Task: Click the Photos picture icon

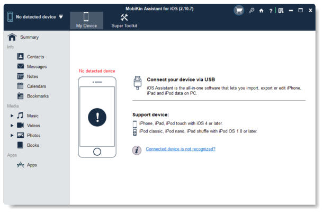Action: (20, 135)
